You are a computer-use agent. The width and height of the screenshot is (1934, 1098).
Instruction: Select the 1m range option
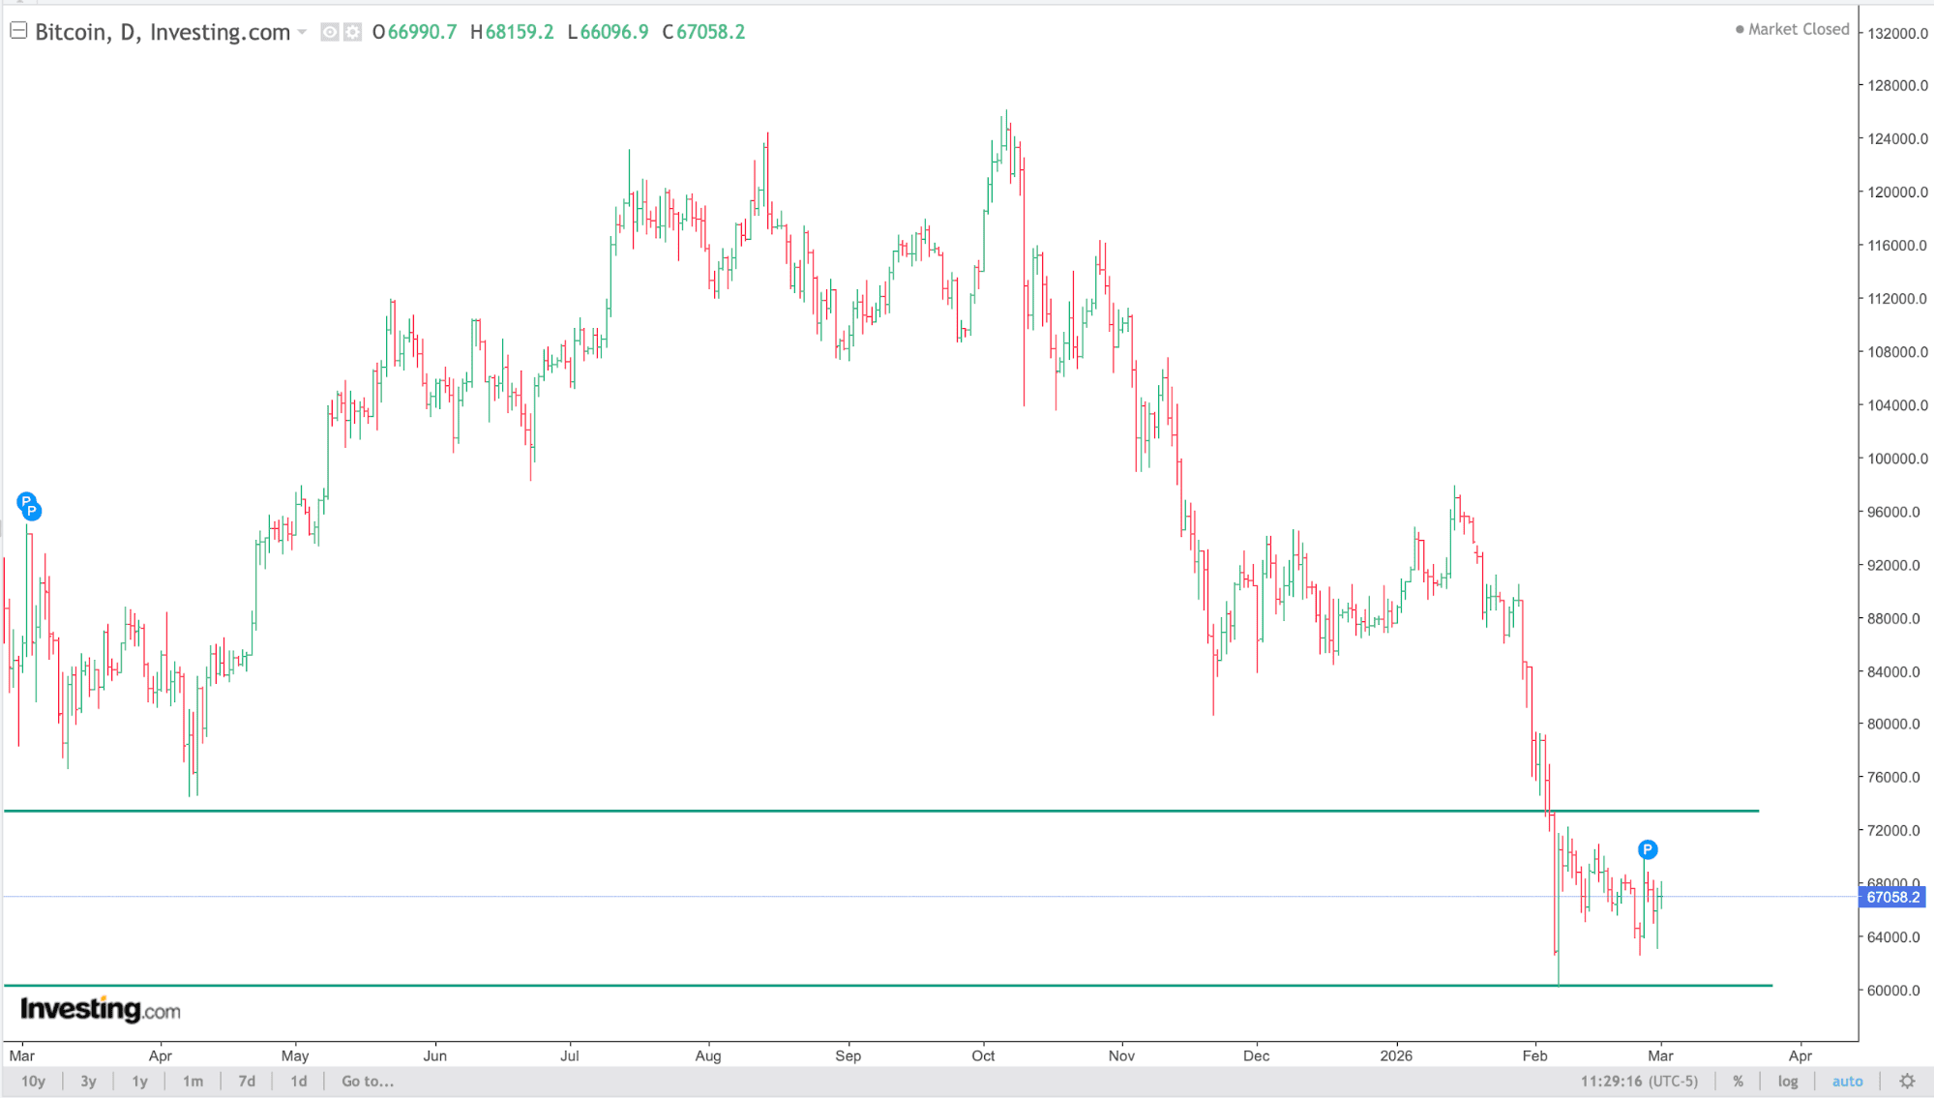pos(193,1081)
